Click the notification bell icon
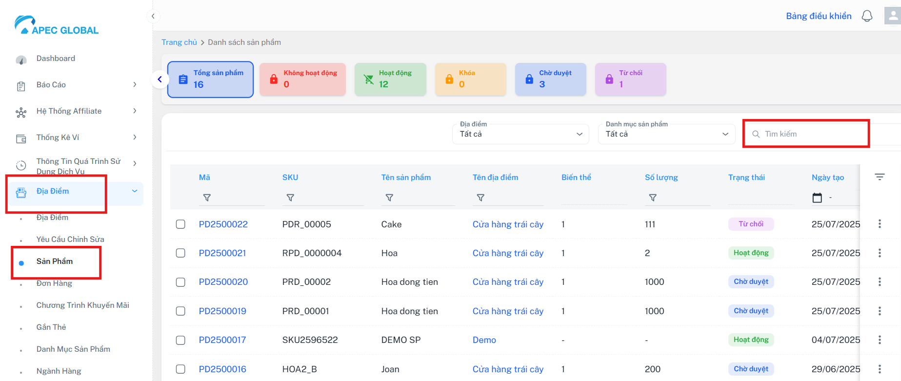Screen dimensions: 901x381 (867, 16)
